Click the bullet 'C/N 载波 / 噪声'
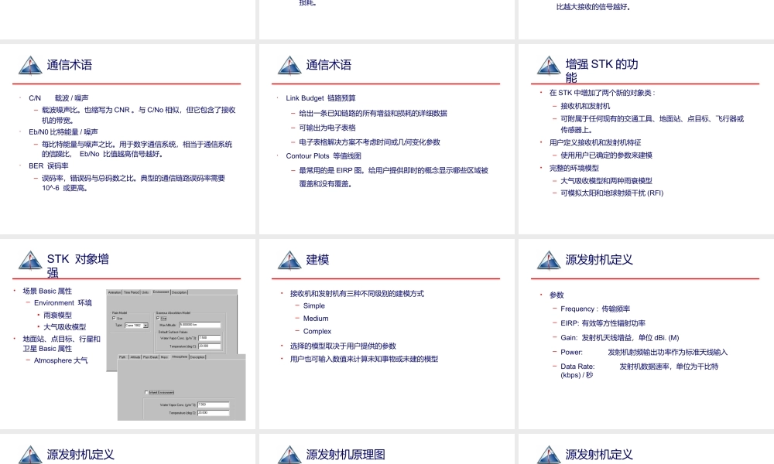This screenshot has width=774, height=464. coord(59,98)
